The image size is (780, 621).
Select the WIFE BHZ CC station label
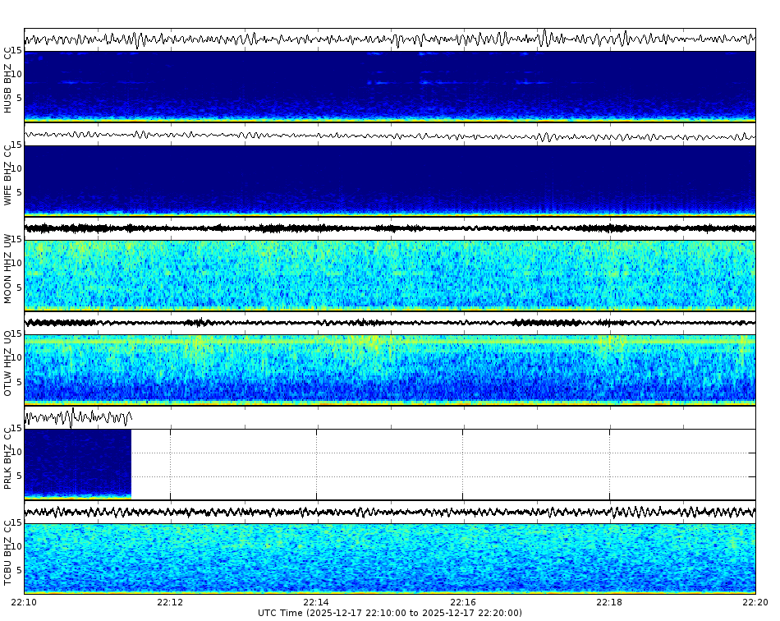coord(8,172)
